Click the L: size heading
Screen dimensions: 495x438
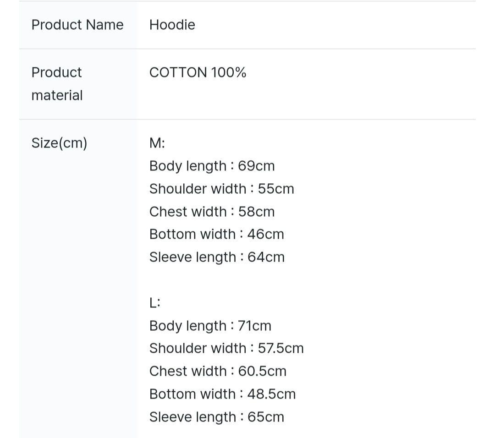pos(154,302)
